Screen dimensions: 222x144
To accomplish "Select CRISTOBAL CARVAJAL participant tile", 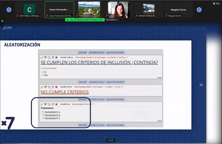I will click(29, 9).
